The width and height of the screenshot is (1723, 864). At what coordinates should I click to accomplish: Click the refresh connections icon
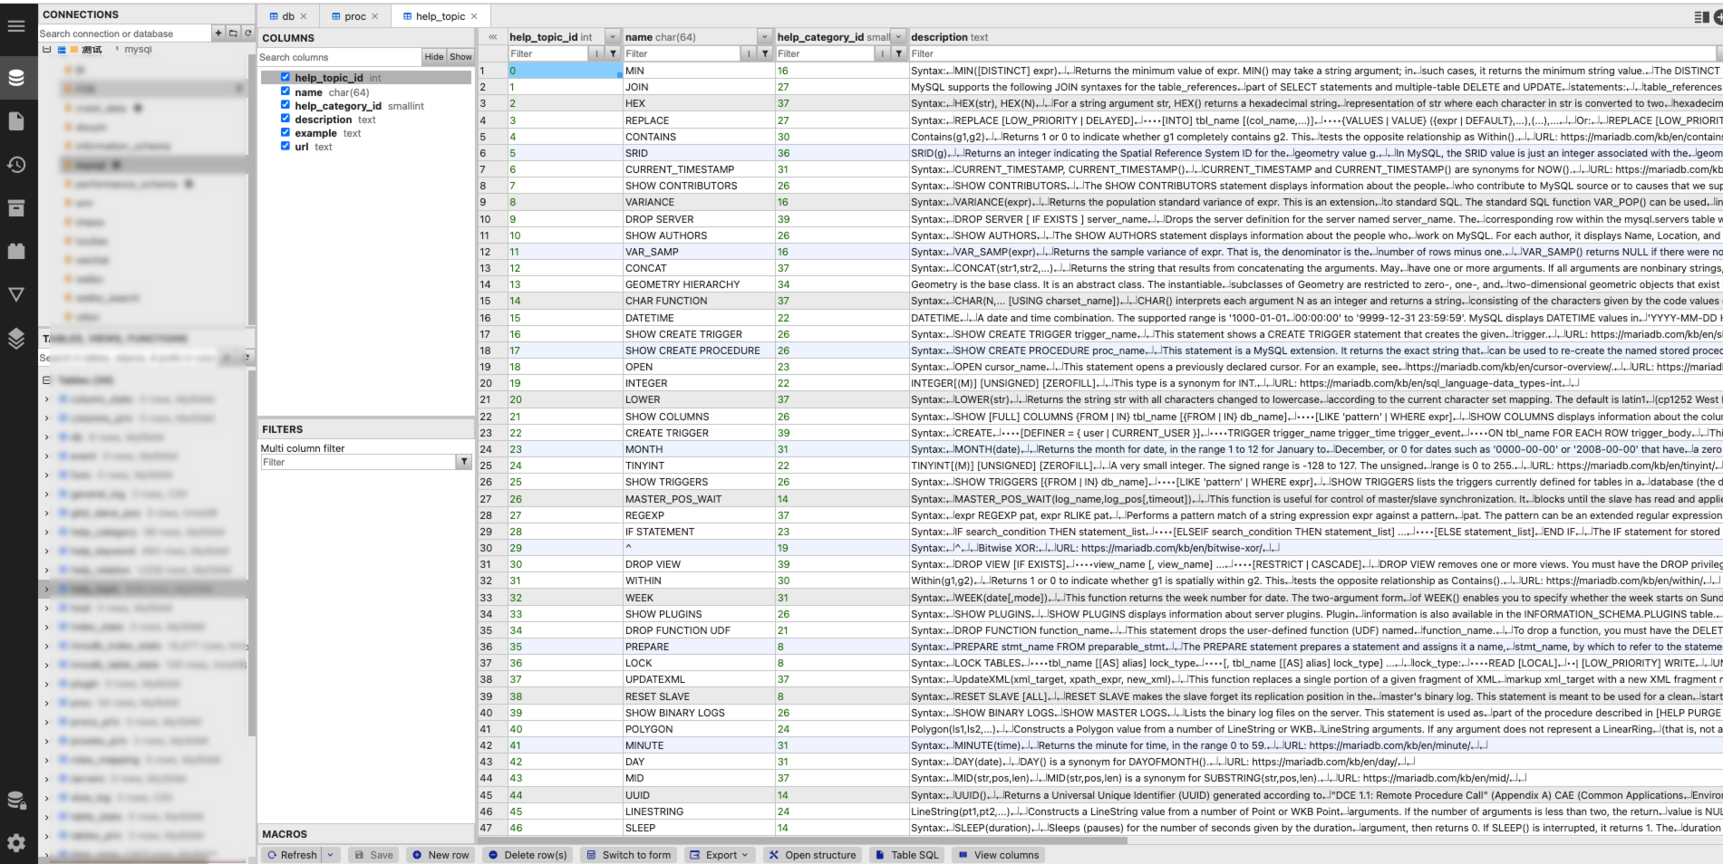coord(247,33)
